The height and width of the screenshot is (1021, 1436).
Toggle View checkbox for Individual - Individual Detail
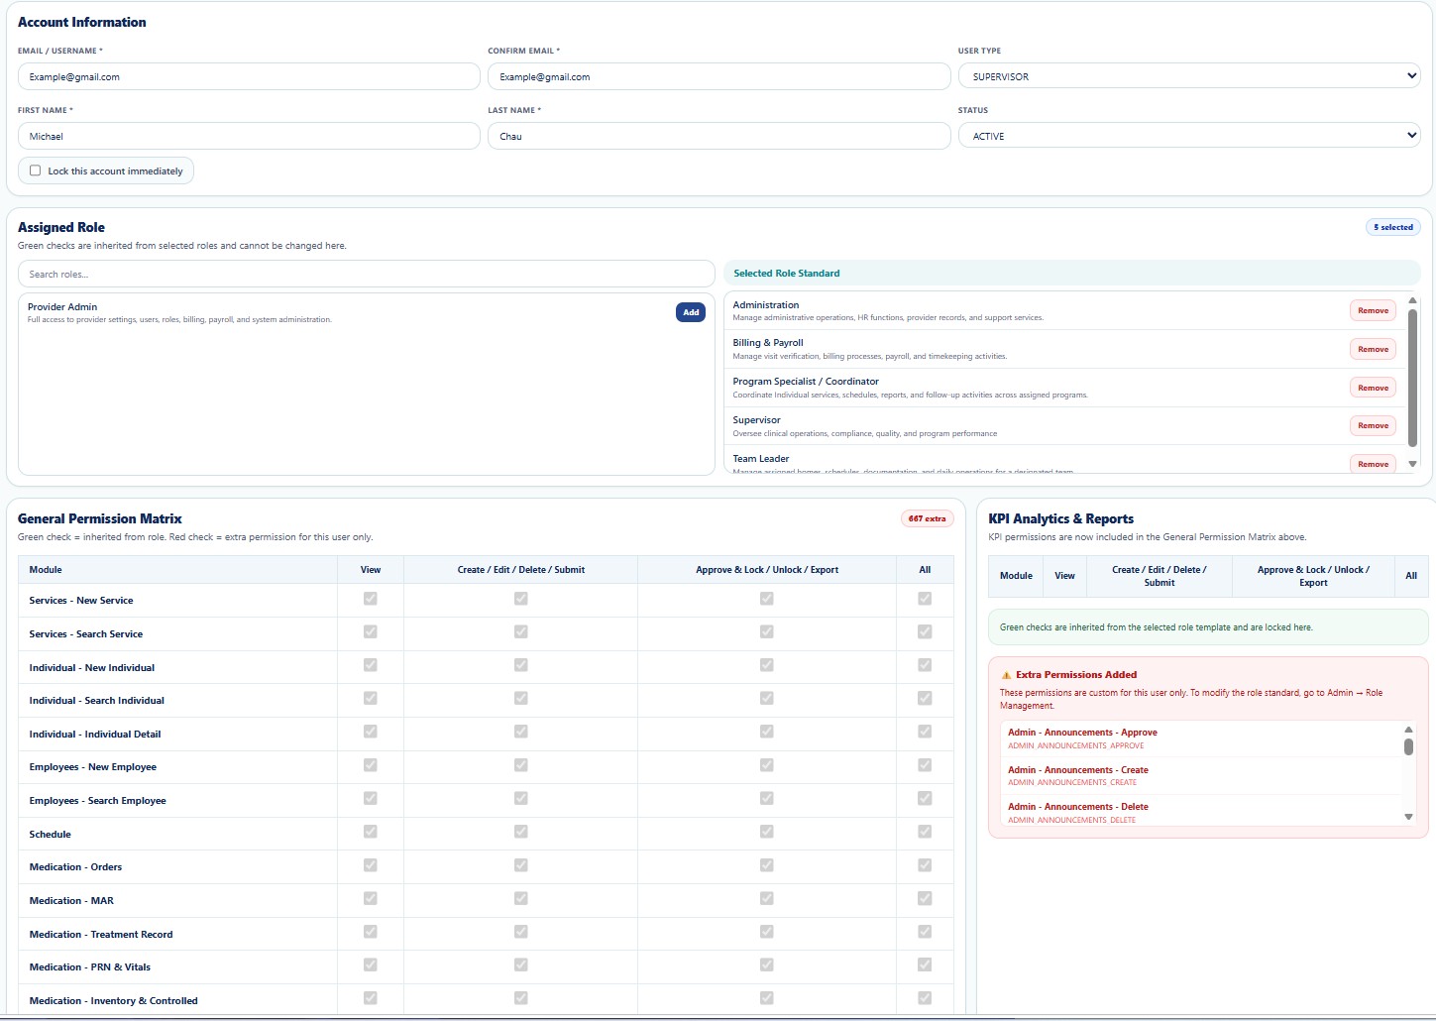point(371,732)
